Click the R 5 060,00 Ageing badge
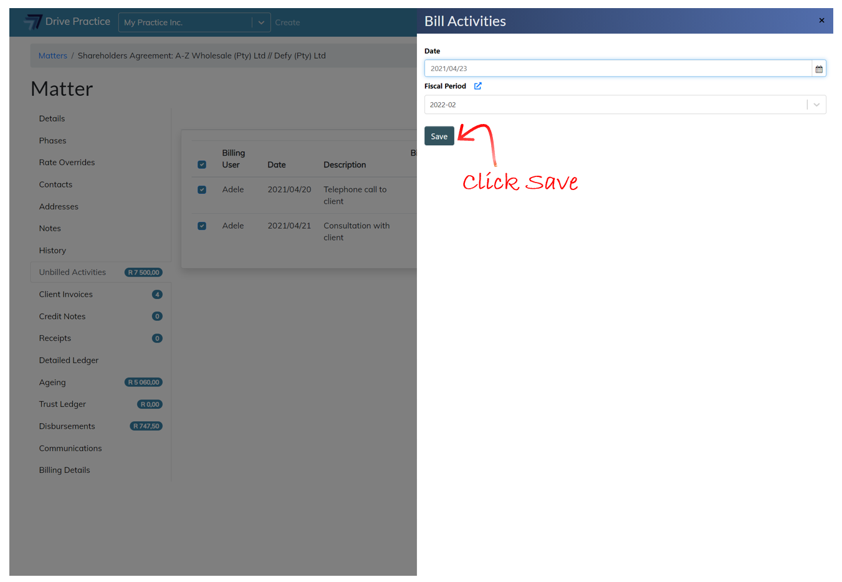Image resolution: width=842 pixels, height=582 pixels. coord(143,382)
